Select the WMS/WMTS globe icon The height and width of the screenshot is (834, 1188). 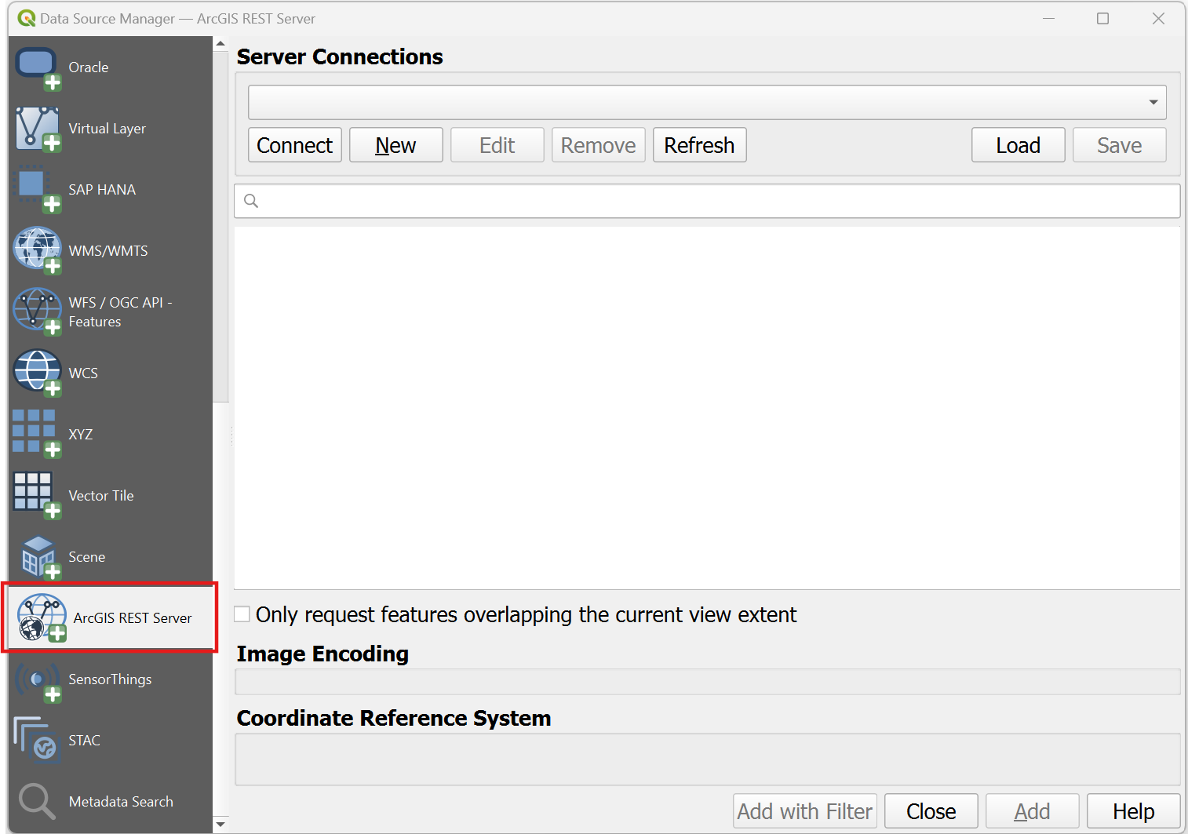pyautogui.click(x=37, y=251)
